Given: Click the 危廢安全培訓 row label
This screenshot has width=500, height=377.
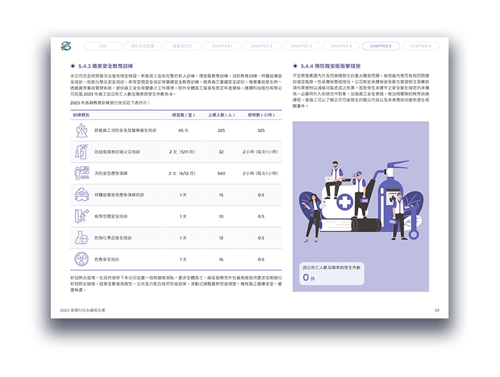Looking at the screenshot, I should [107, 259].
